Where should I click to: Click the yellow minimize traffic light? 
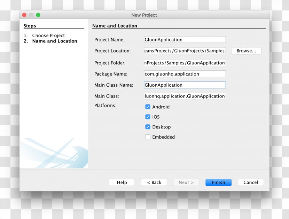(31, 15)
